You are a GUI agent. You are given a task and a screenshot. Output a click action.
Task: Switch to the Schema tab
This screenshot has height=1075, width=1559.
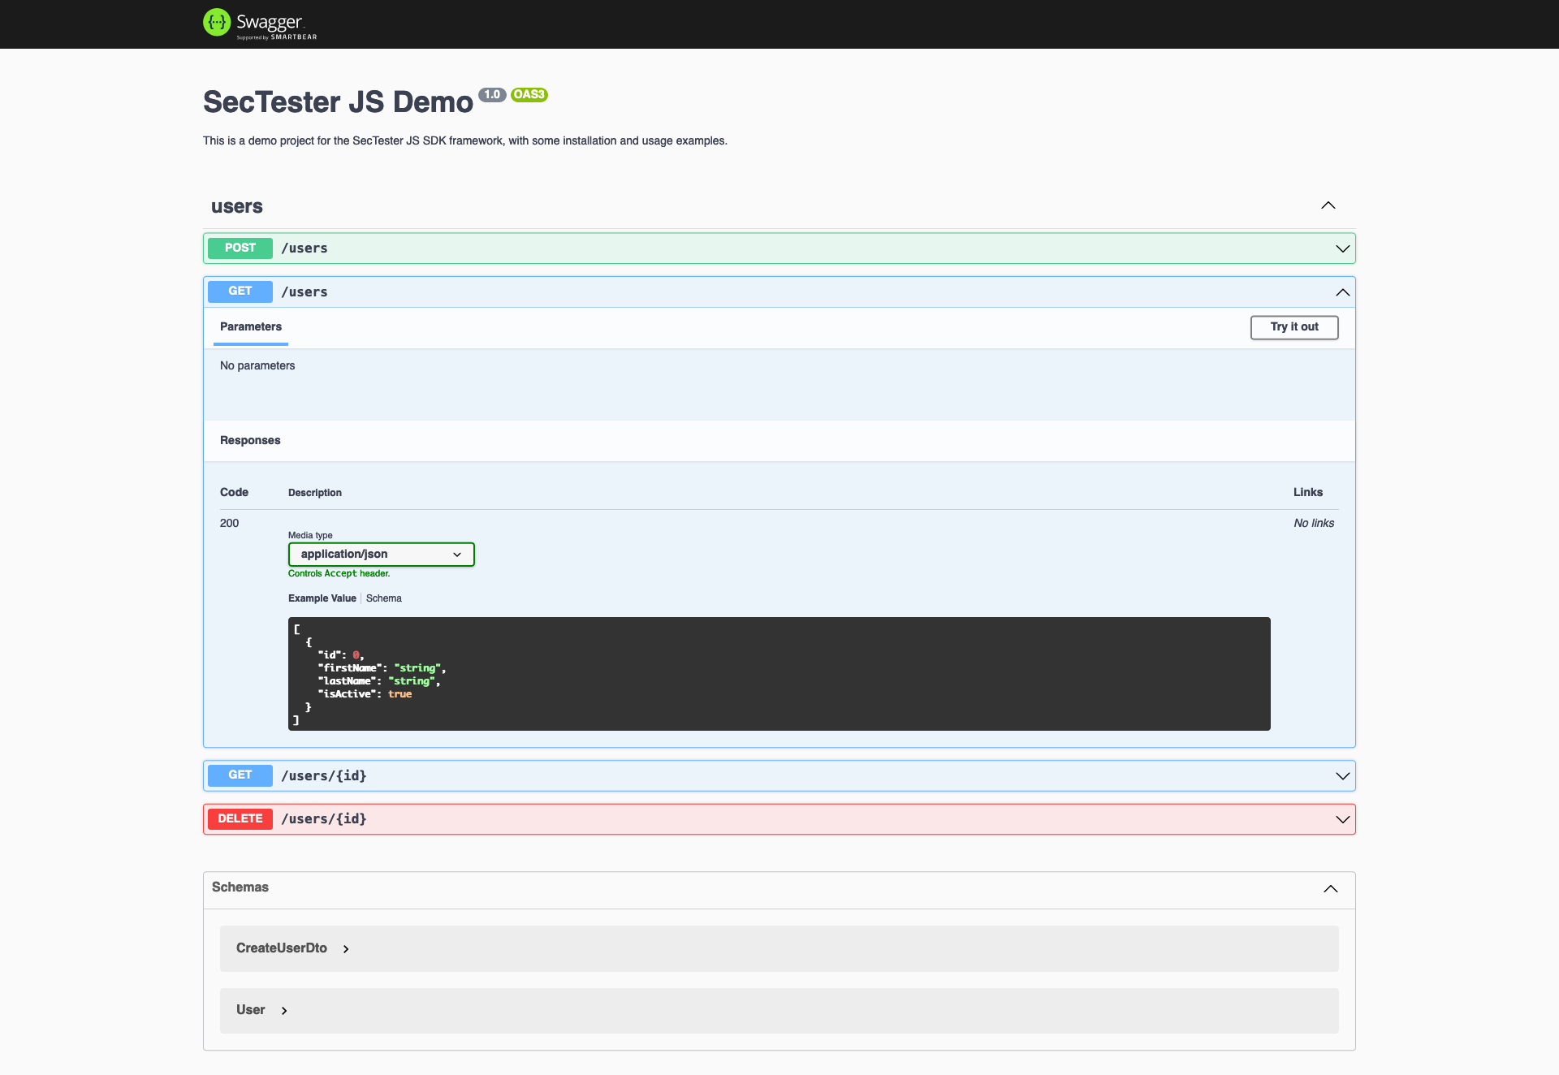[x=384, y=598]
